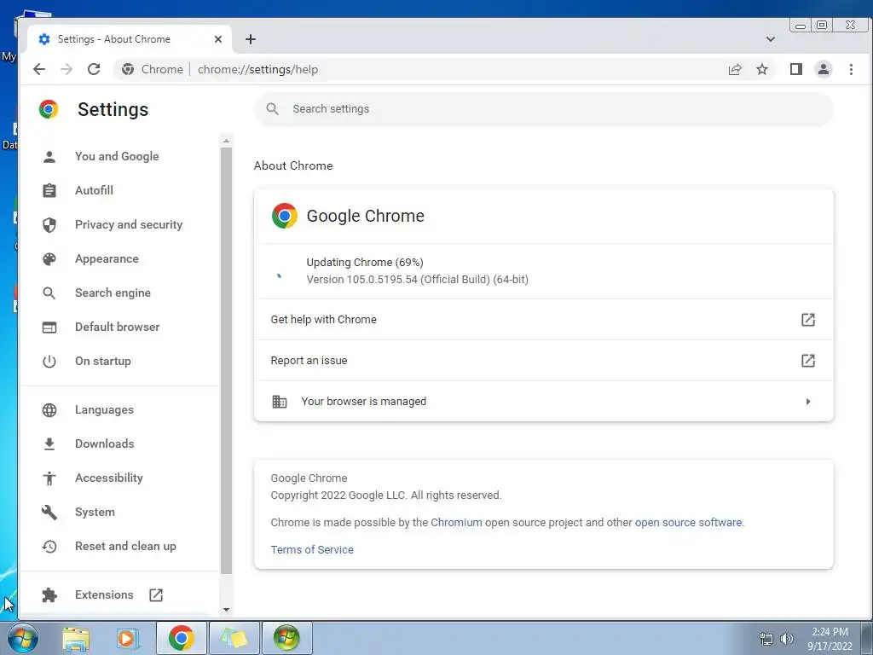Open Downloads settings
Image resolution: width=873 pixels, height=655 pixels.
pos(105,443)
